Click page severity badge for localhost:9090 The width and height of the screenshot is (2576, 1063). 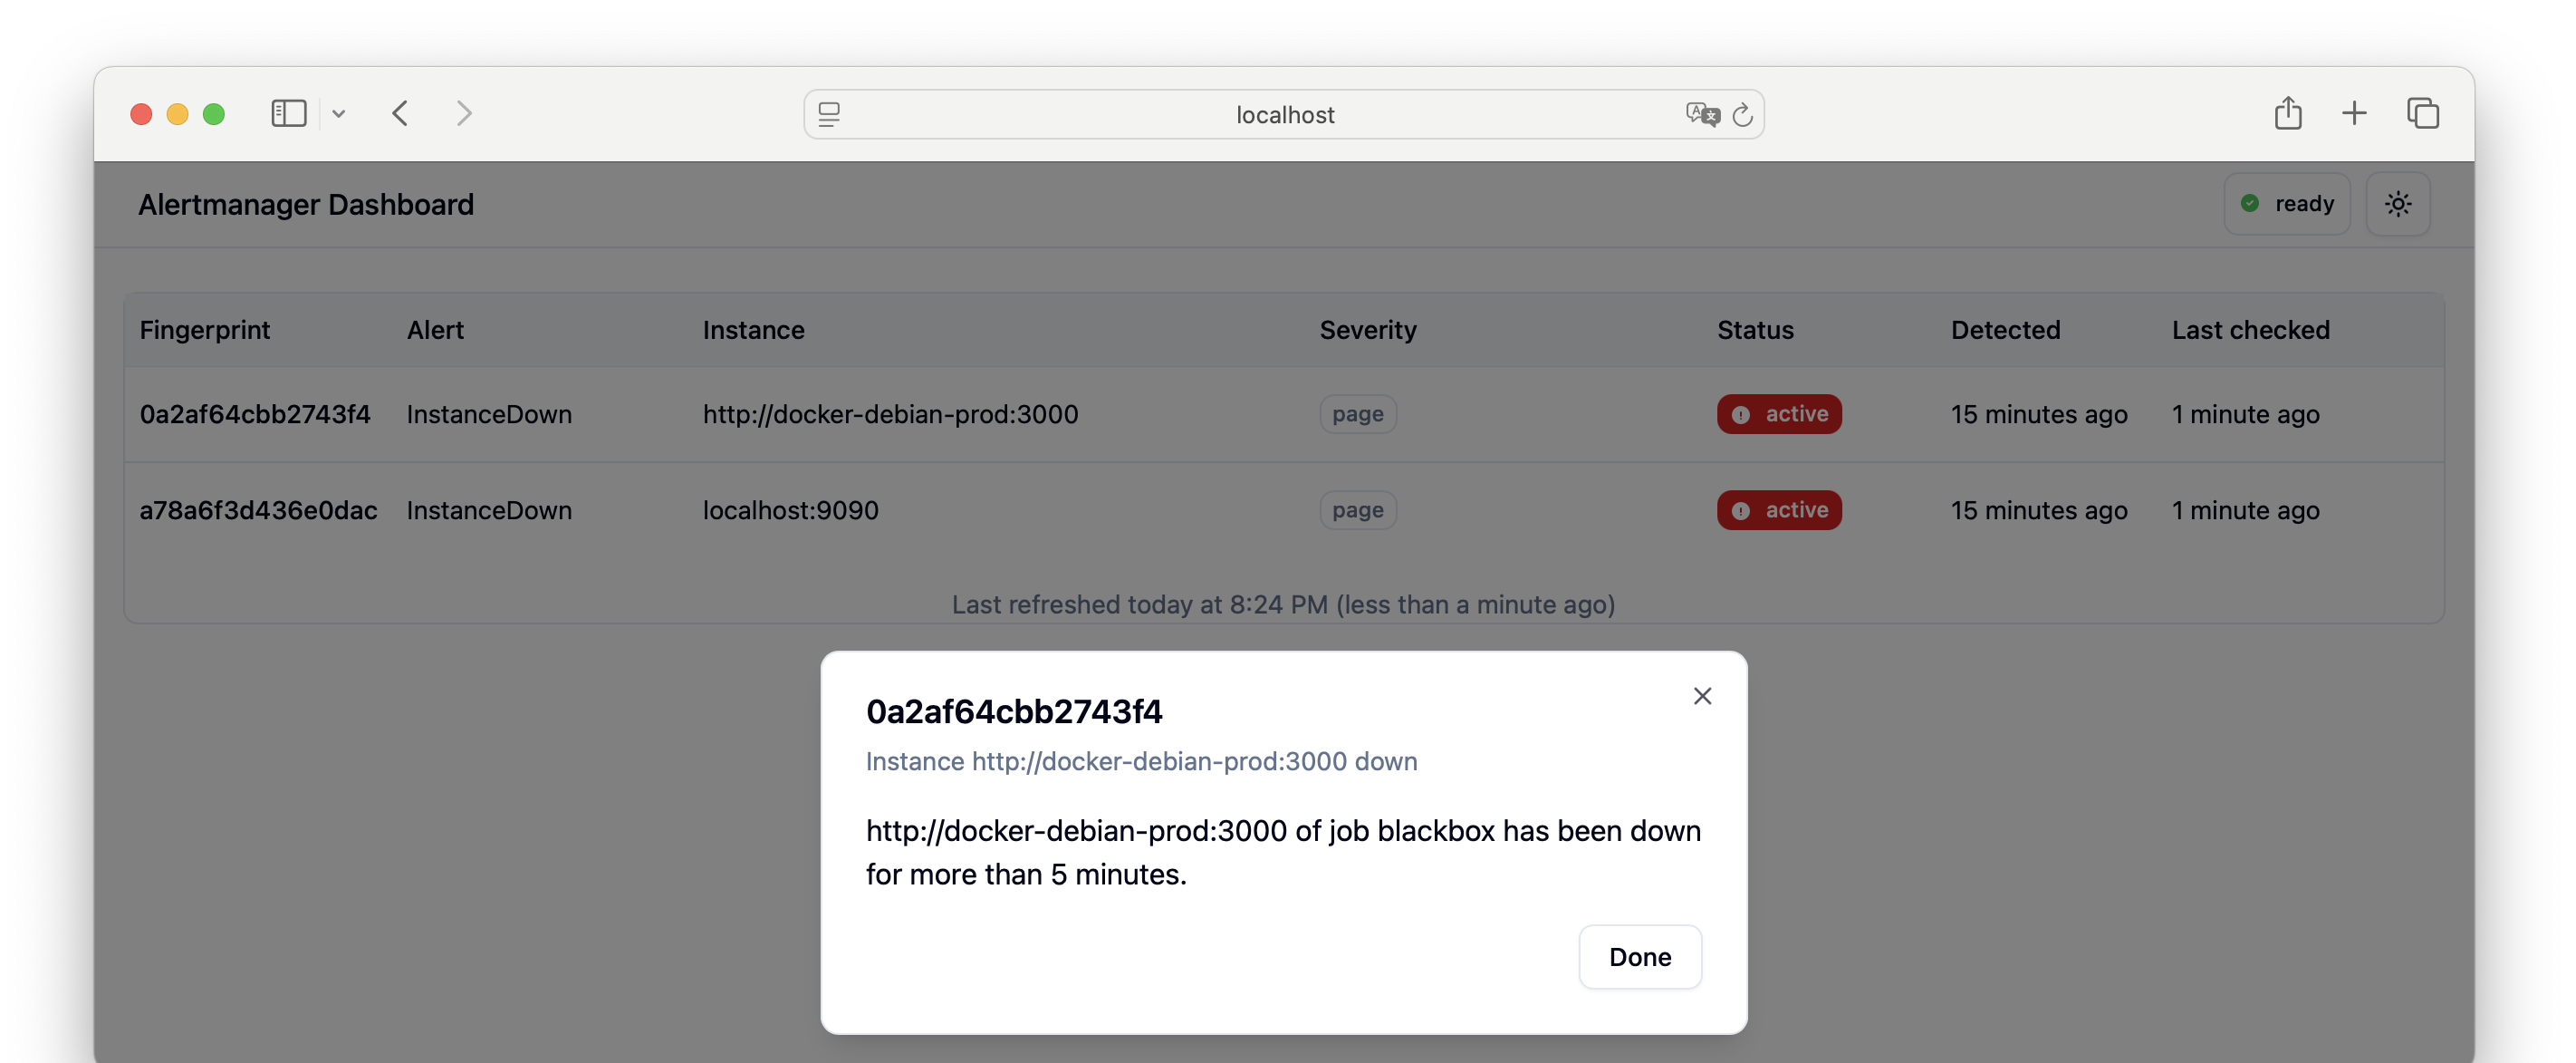pyautogui.click(x=1357, y=510)
